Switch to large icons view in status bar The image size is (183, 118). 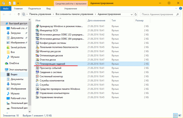[179, 116]
